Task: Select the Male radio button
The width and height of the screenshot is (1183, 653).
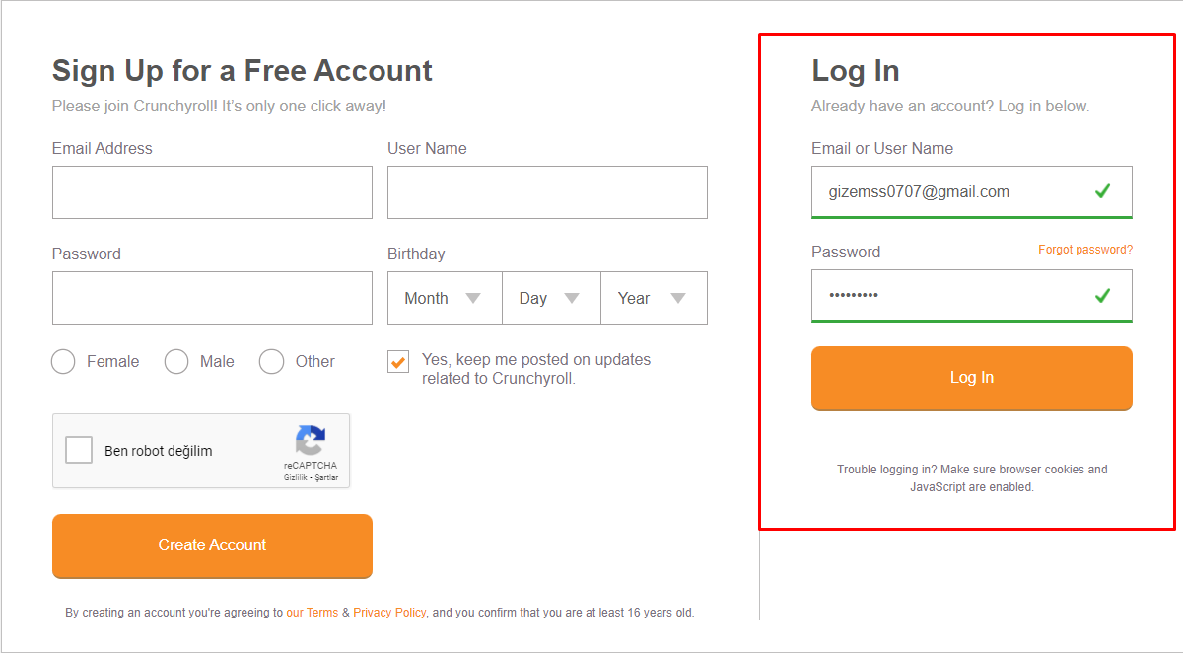Action: tap(176, 362)
